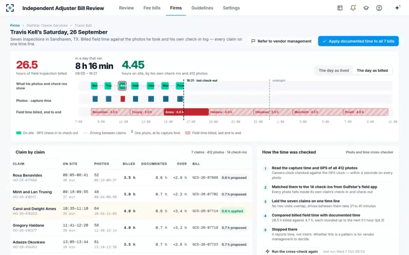Open the Adaeze Okonkwo claim row

(x=131, y=244)
